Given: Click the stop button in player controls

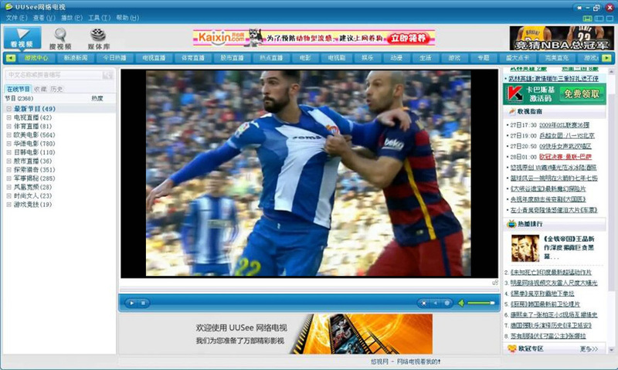Looking at the screenshot, I should click(x=143, y=303).
